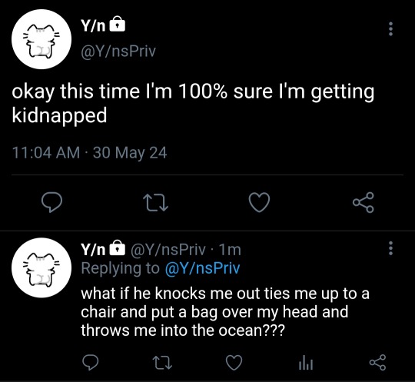Open profile picture on reply tweet
The height and width of the screenshot is (382, 415).
tap(41, 267)
